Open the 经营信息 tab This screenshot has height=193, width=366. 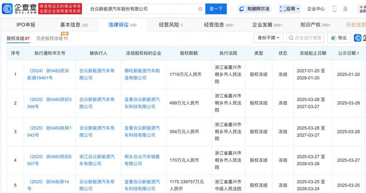point(219,25)
